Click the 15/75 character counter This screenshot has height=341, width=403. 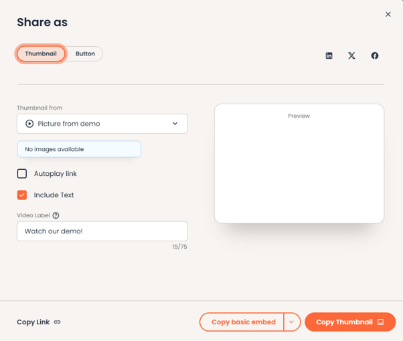(x=179, y=247)
